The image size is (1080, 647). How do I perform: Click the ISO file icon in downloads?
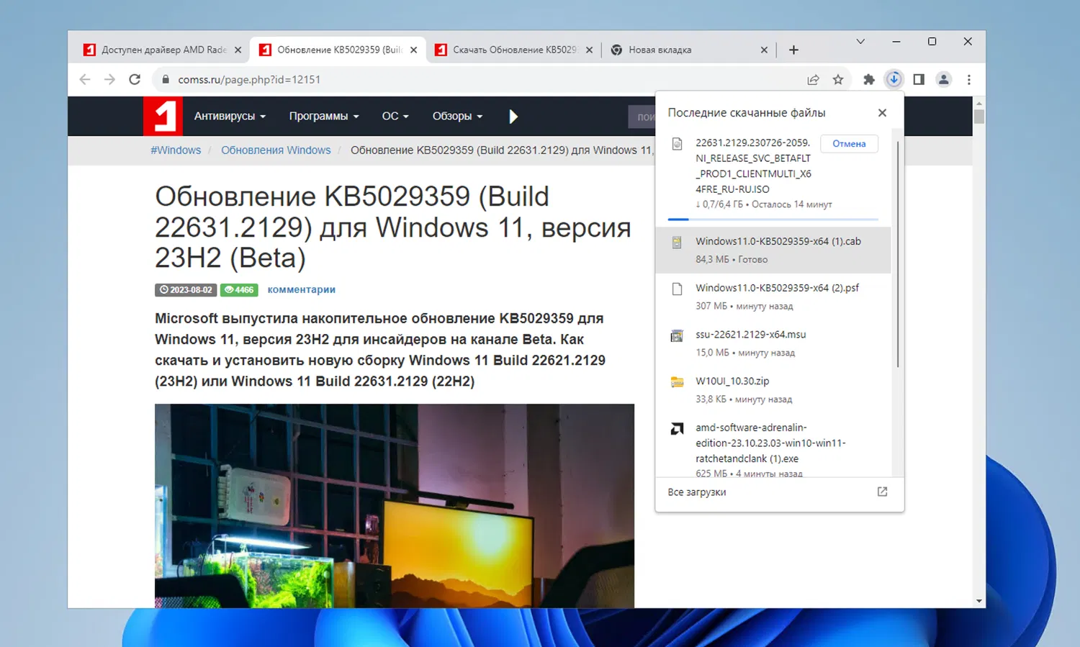point(677,144)
